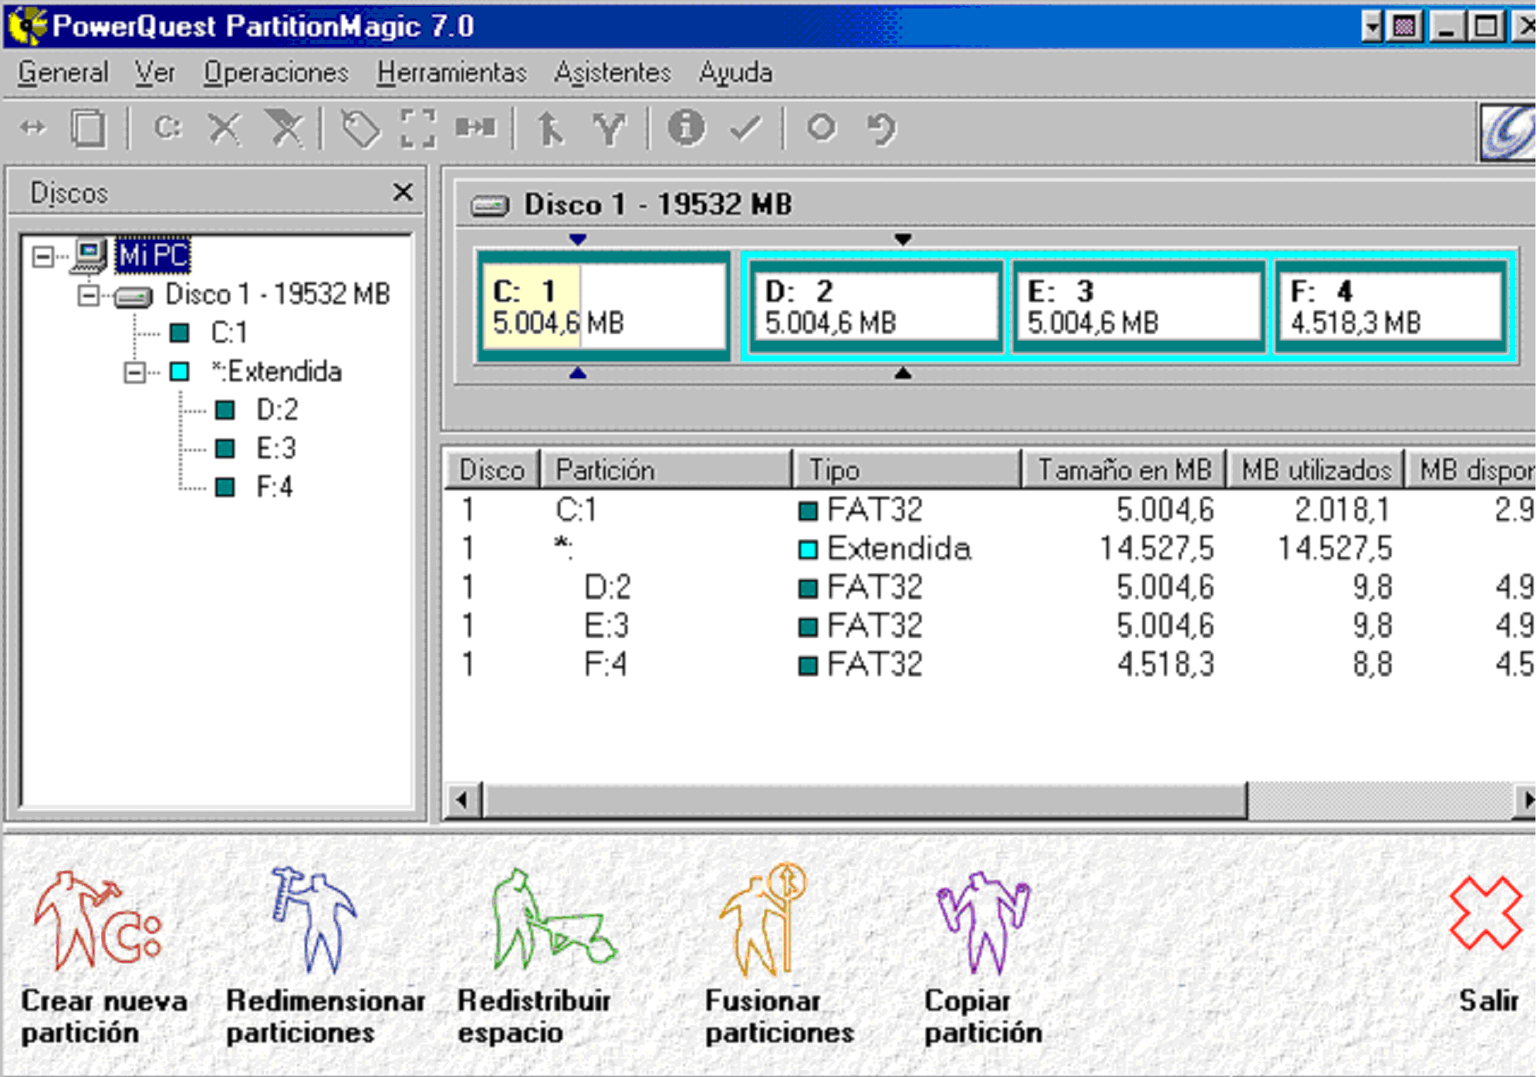The height and width of the screenshot is (1077, 1537).
Task: Select D:2 in the Discos tree
Action: pos(277,410)
